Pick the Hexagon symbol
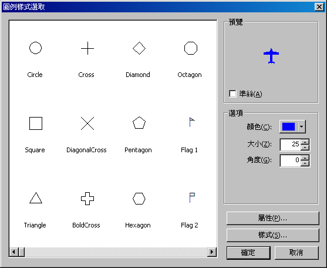The height and width of the screenshot is (268, 327). click(139, 199)
